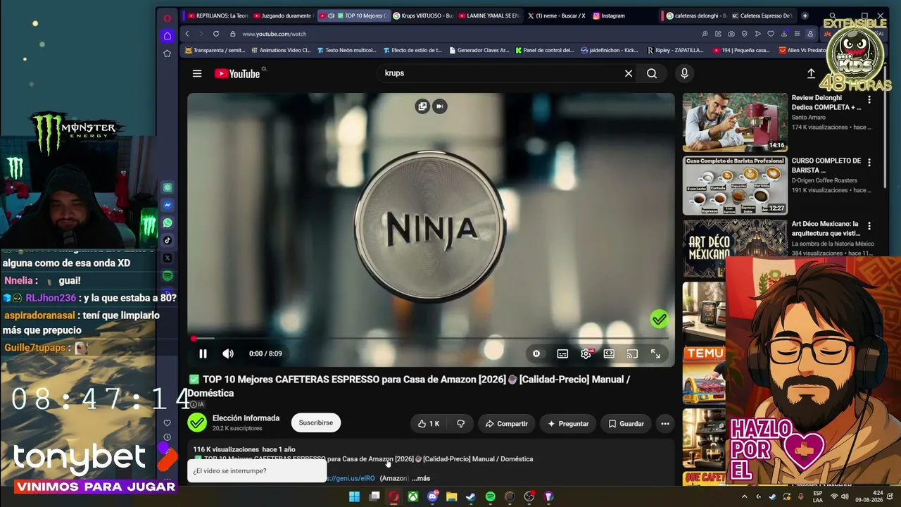The width and height of the screenshot is (901, 507).
Task: Pause the video playback
Action: (x=203, y=353)
